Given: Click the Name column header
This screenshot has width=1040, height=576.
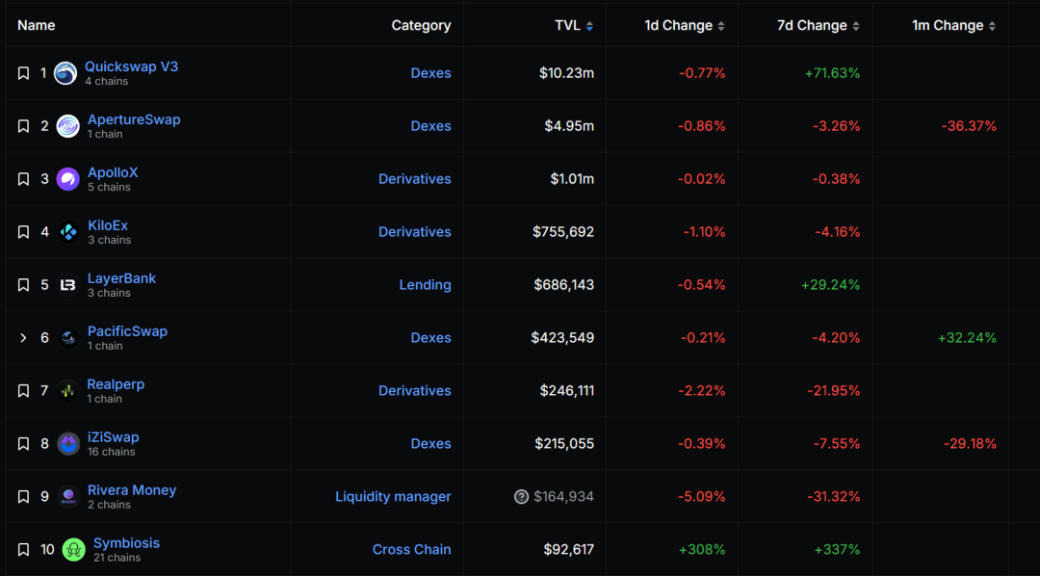Looking at the screenshot, I should (x=37, y=26).
